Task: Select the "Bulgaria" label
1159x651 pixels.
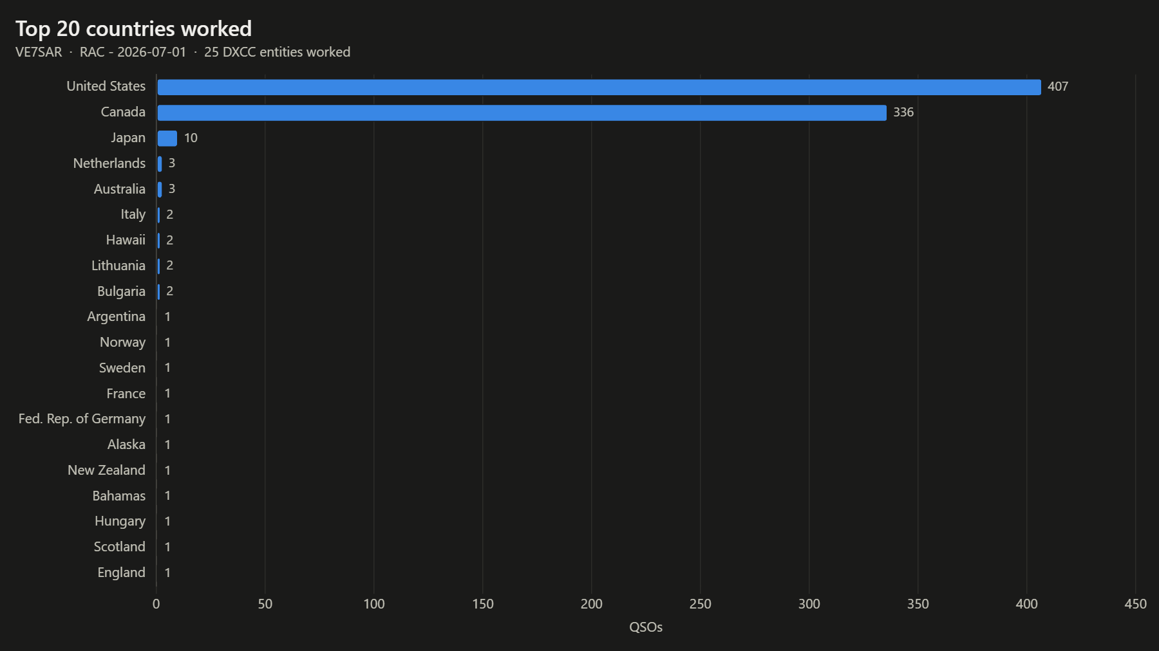Action: pyautogui.click(x=121, y=291)
